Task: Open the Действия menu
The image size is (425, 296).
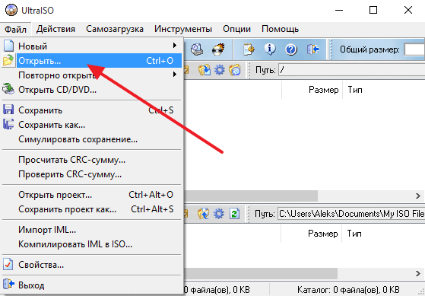Action: coord(56,29)
